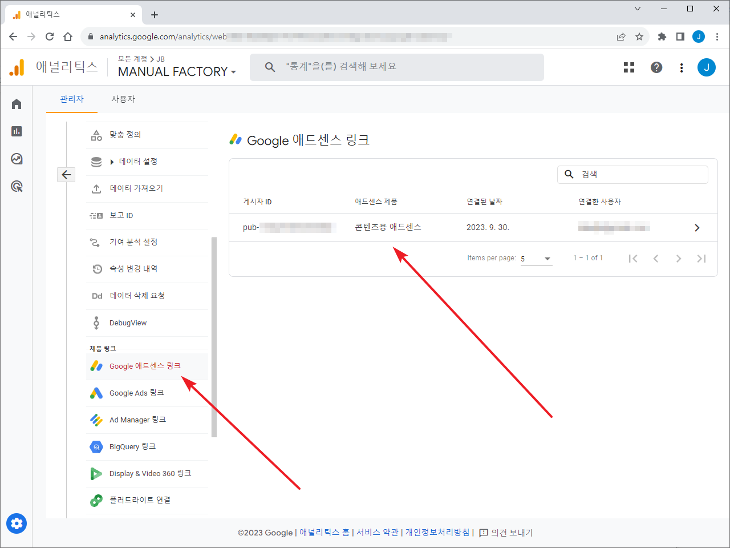Go to next page of table
The image size is (730, 548).
click(x=679, y=259)
